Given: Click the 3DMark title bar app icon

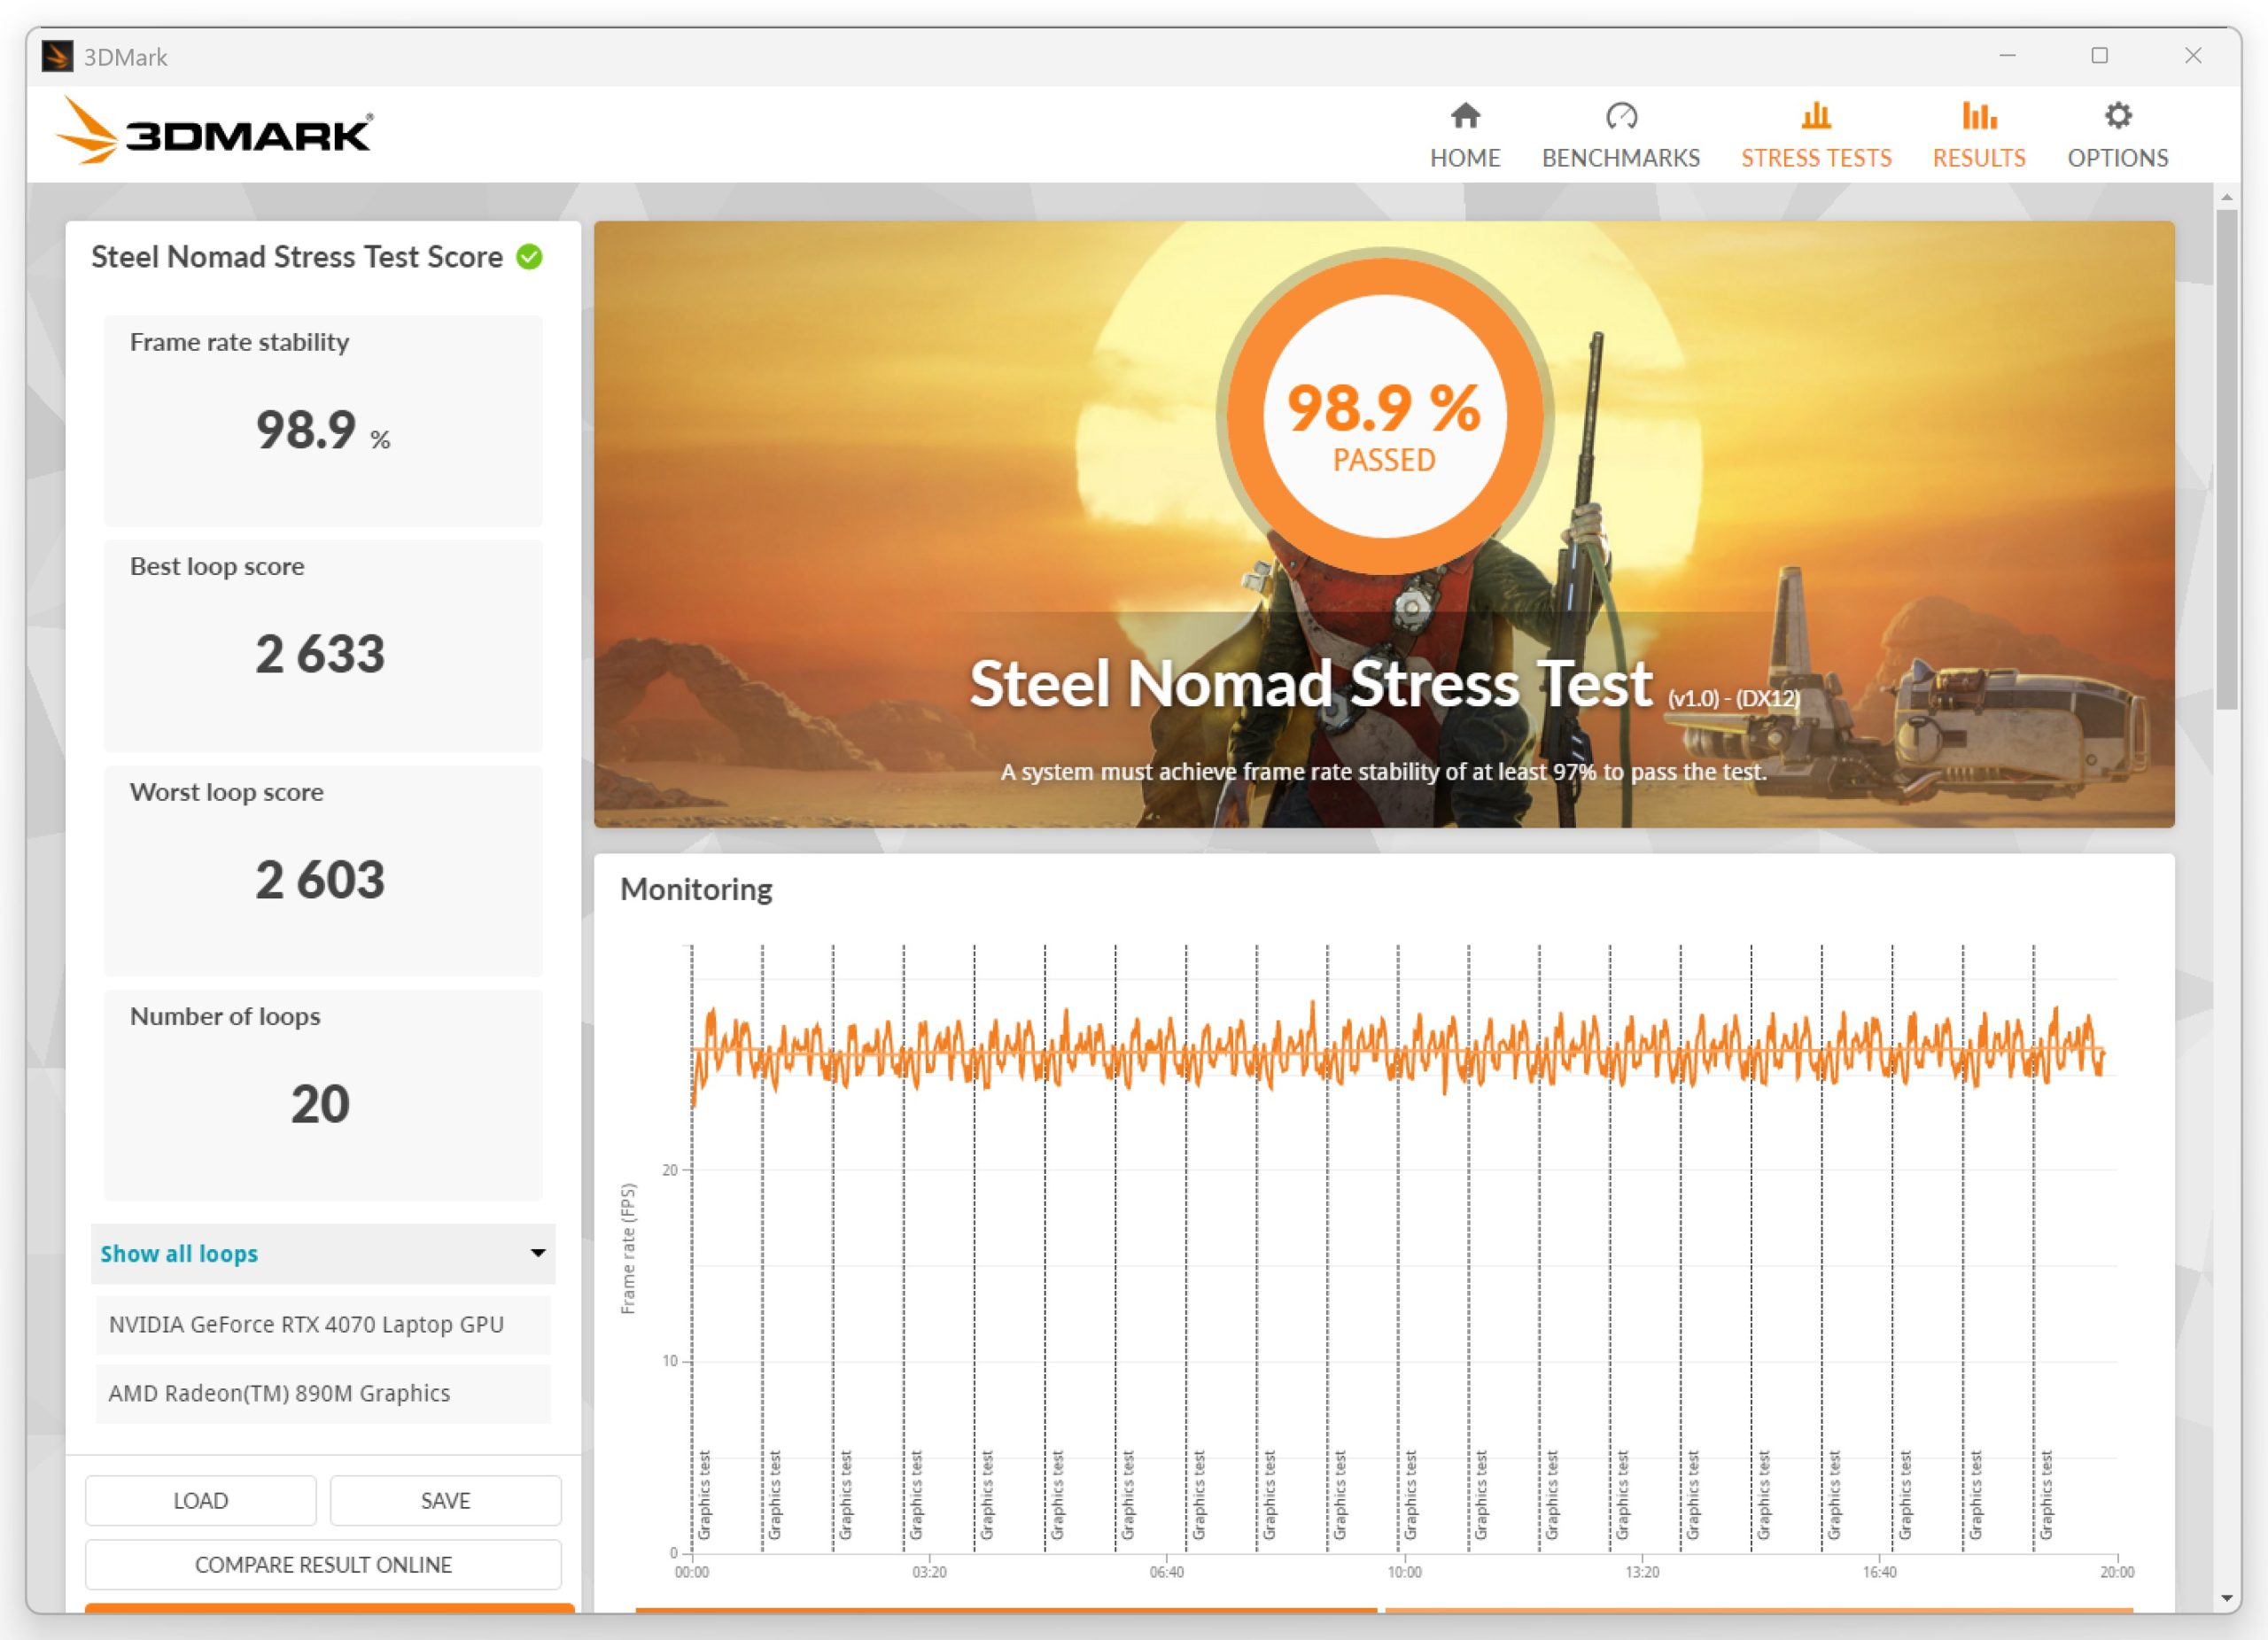Looking at the screenshot, I should point(57,56).
